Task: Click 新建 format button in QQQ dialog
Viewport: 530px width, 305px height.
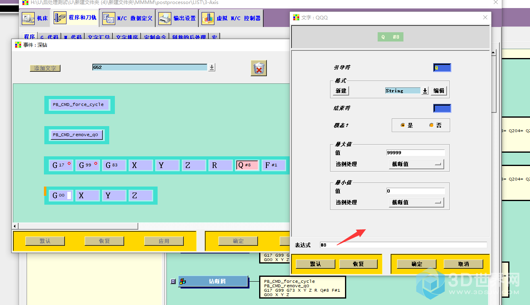Action: click(341, 91)
